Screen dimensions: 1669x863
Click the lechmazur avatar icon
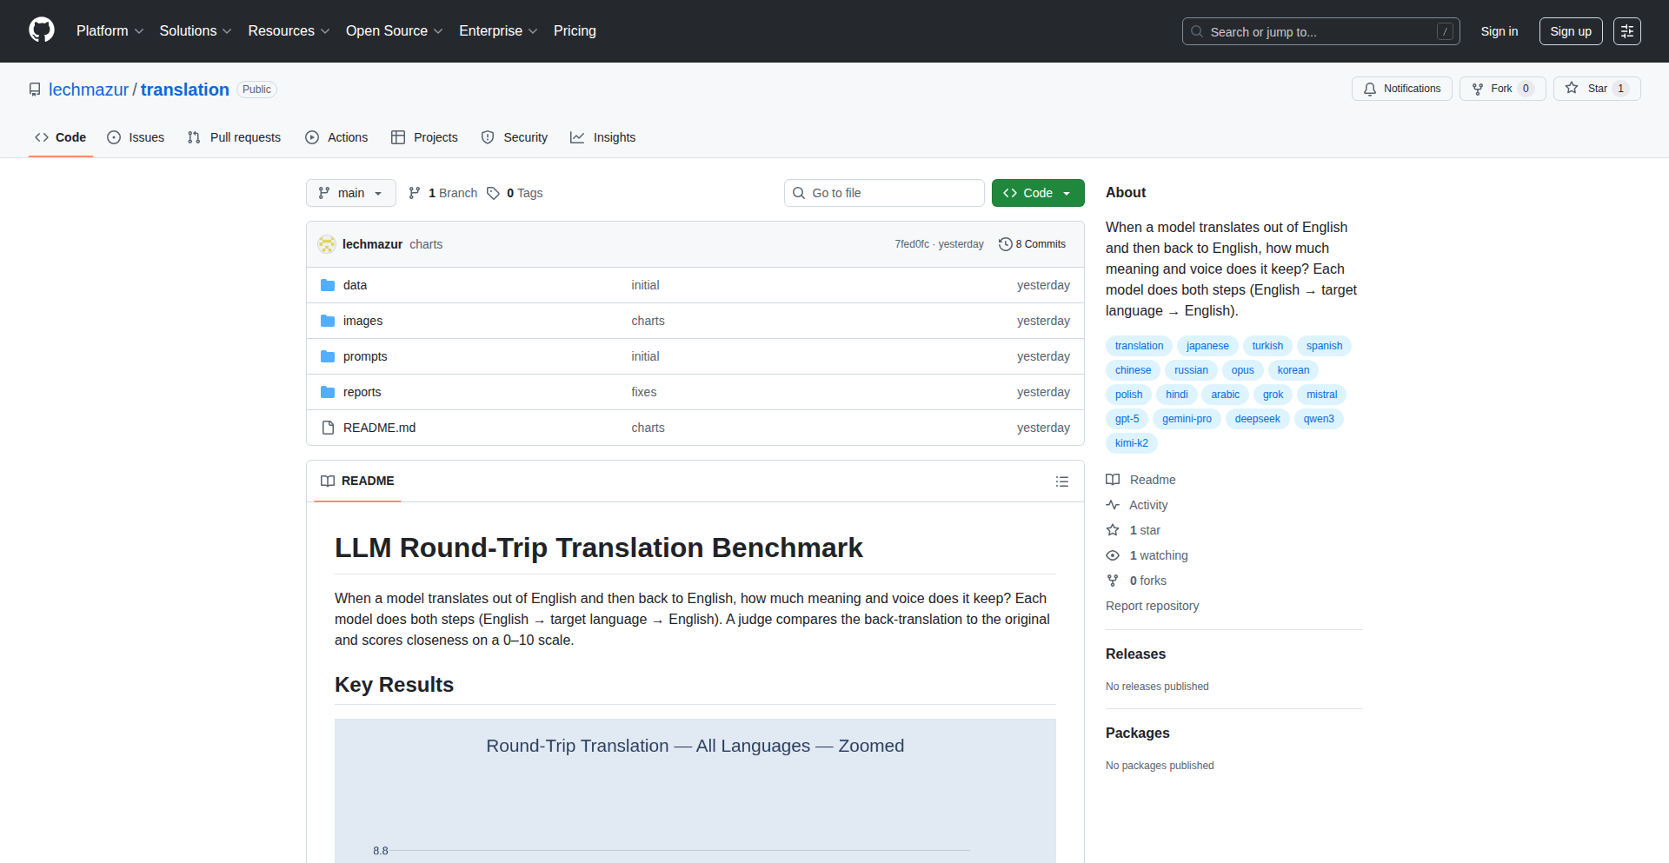[327, 244]
